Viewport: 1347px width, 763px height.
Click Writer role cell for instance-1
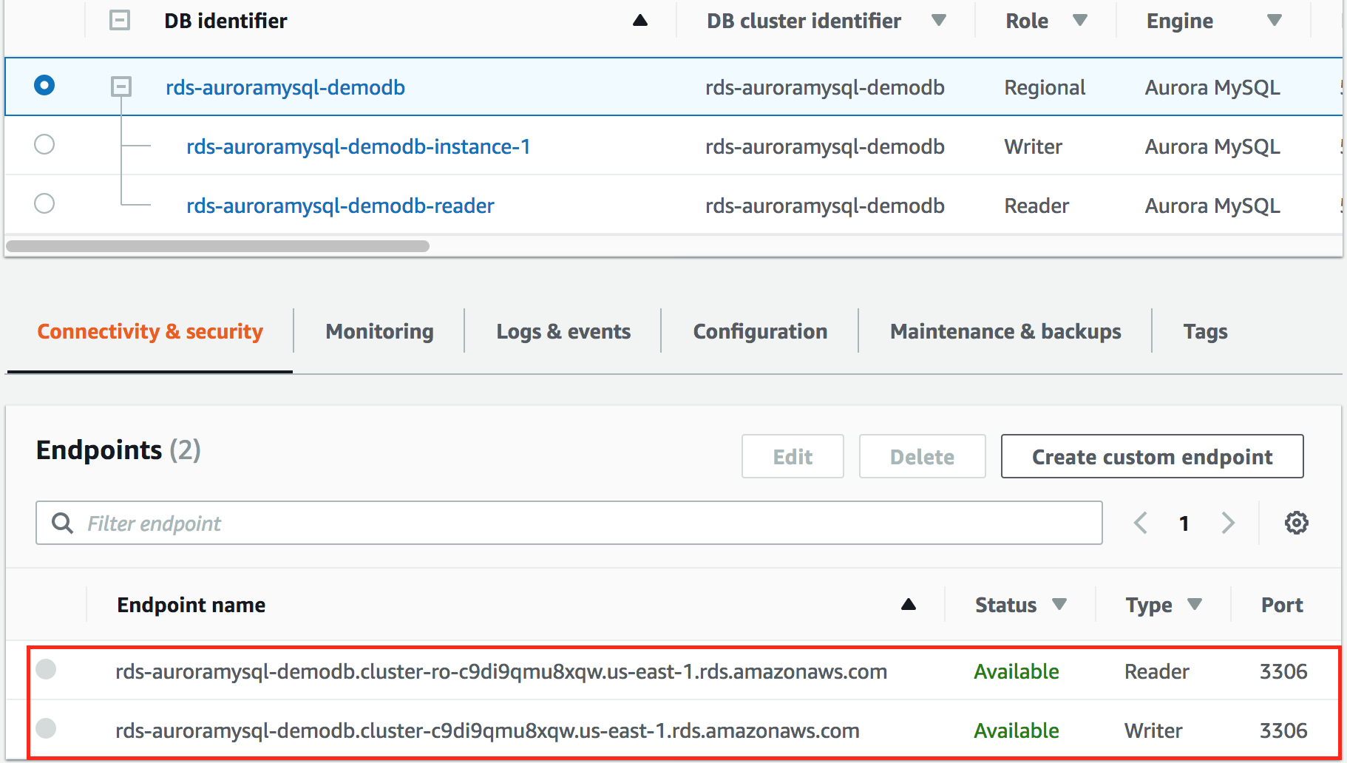pos(1033,146)
